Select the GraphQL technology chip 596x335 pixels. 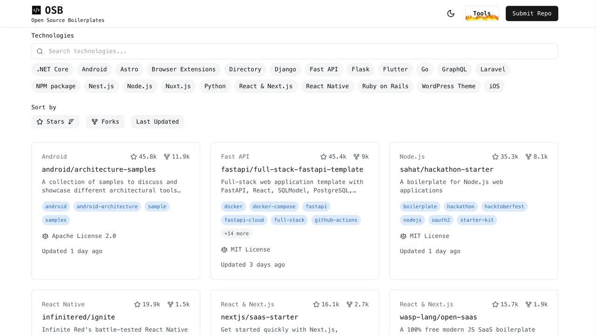coord(454,69)
